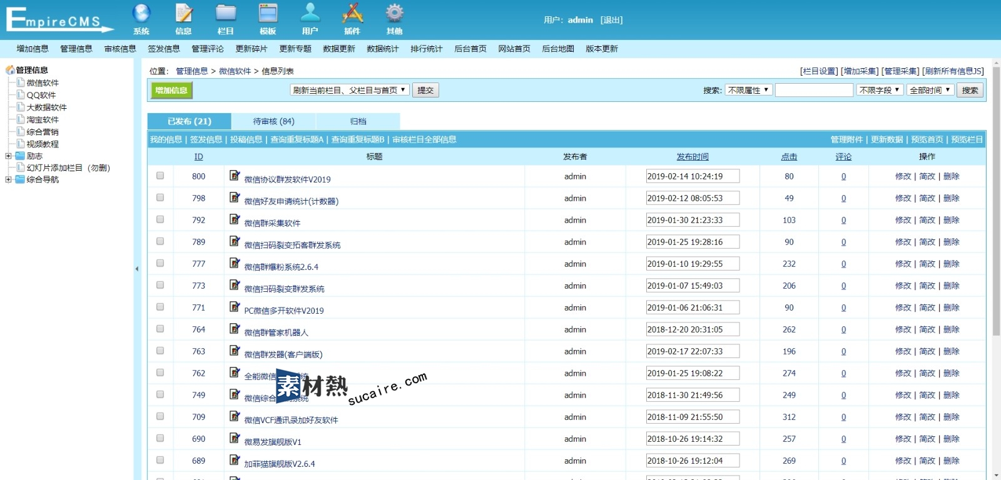Image resolution: width=1001 pixels, height=480 pixels.
Task: Open the 插件 plugin icon
Action: click(x=352, y=13)
